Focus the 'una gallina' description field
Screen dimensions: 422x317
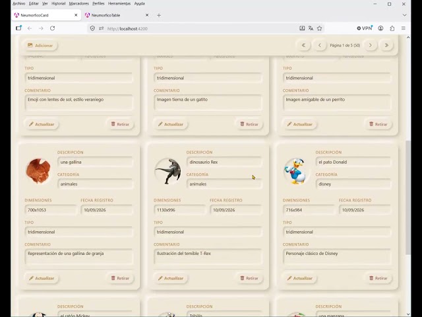tap(95, 162)
